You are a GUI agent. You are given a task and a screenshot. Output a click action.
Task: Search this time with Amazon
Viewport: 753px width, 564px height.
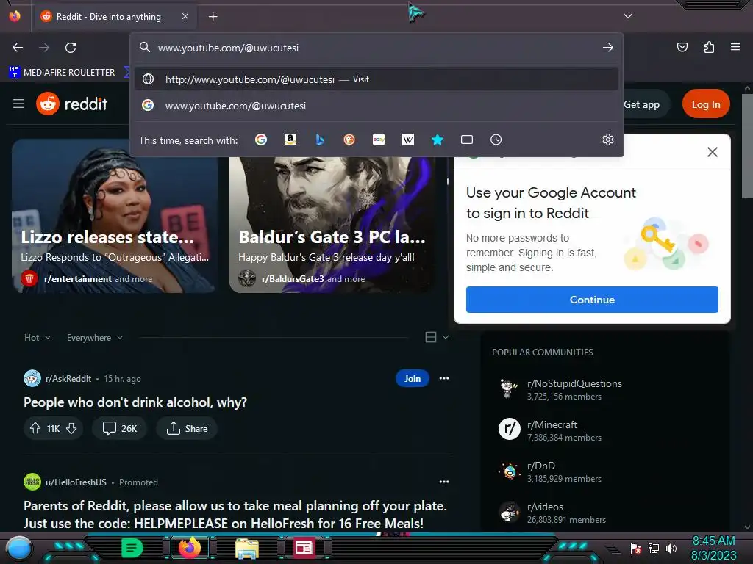pyautogui.click(x=290, y=140)
